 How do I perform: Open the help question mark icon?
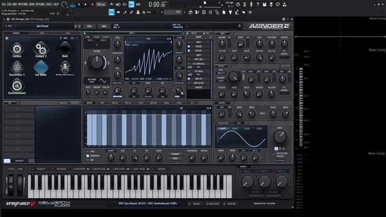click(258, 4)
